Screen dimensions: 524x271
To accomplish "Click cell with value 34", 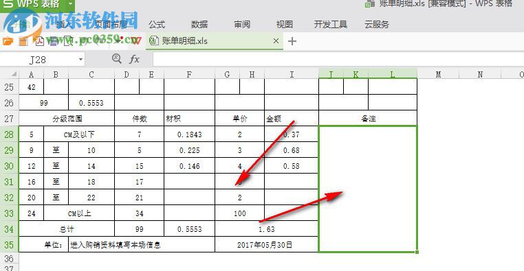I will pos(140,213).
